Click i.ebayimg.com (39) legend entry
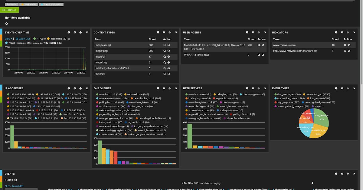The width and height of the screenshot is (363, 190). click(225, 94)
